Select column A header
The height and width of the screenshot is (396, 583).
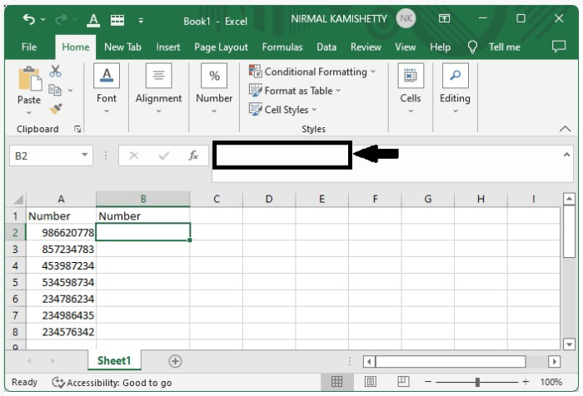[61, 199]
